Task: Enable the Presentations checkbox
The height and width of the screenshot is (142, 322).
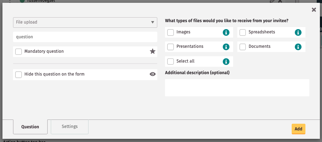Action: pyautogui.click(x=170, y=47)
